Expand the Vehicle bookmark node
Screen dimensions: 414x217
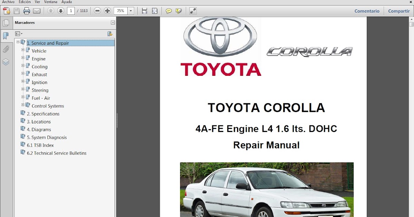(x=23, y=50)
